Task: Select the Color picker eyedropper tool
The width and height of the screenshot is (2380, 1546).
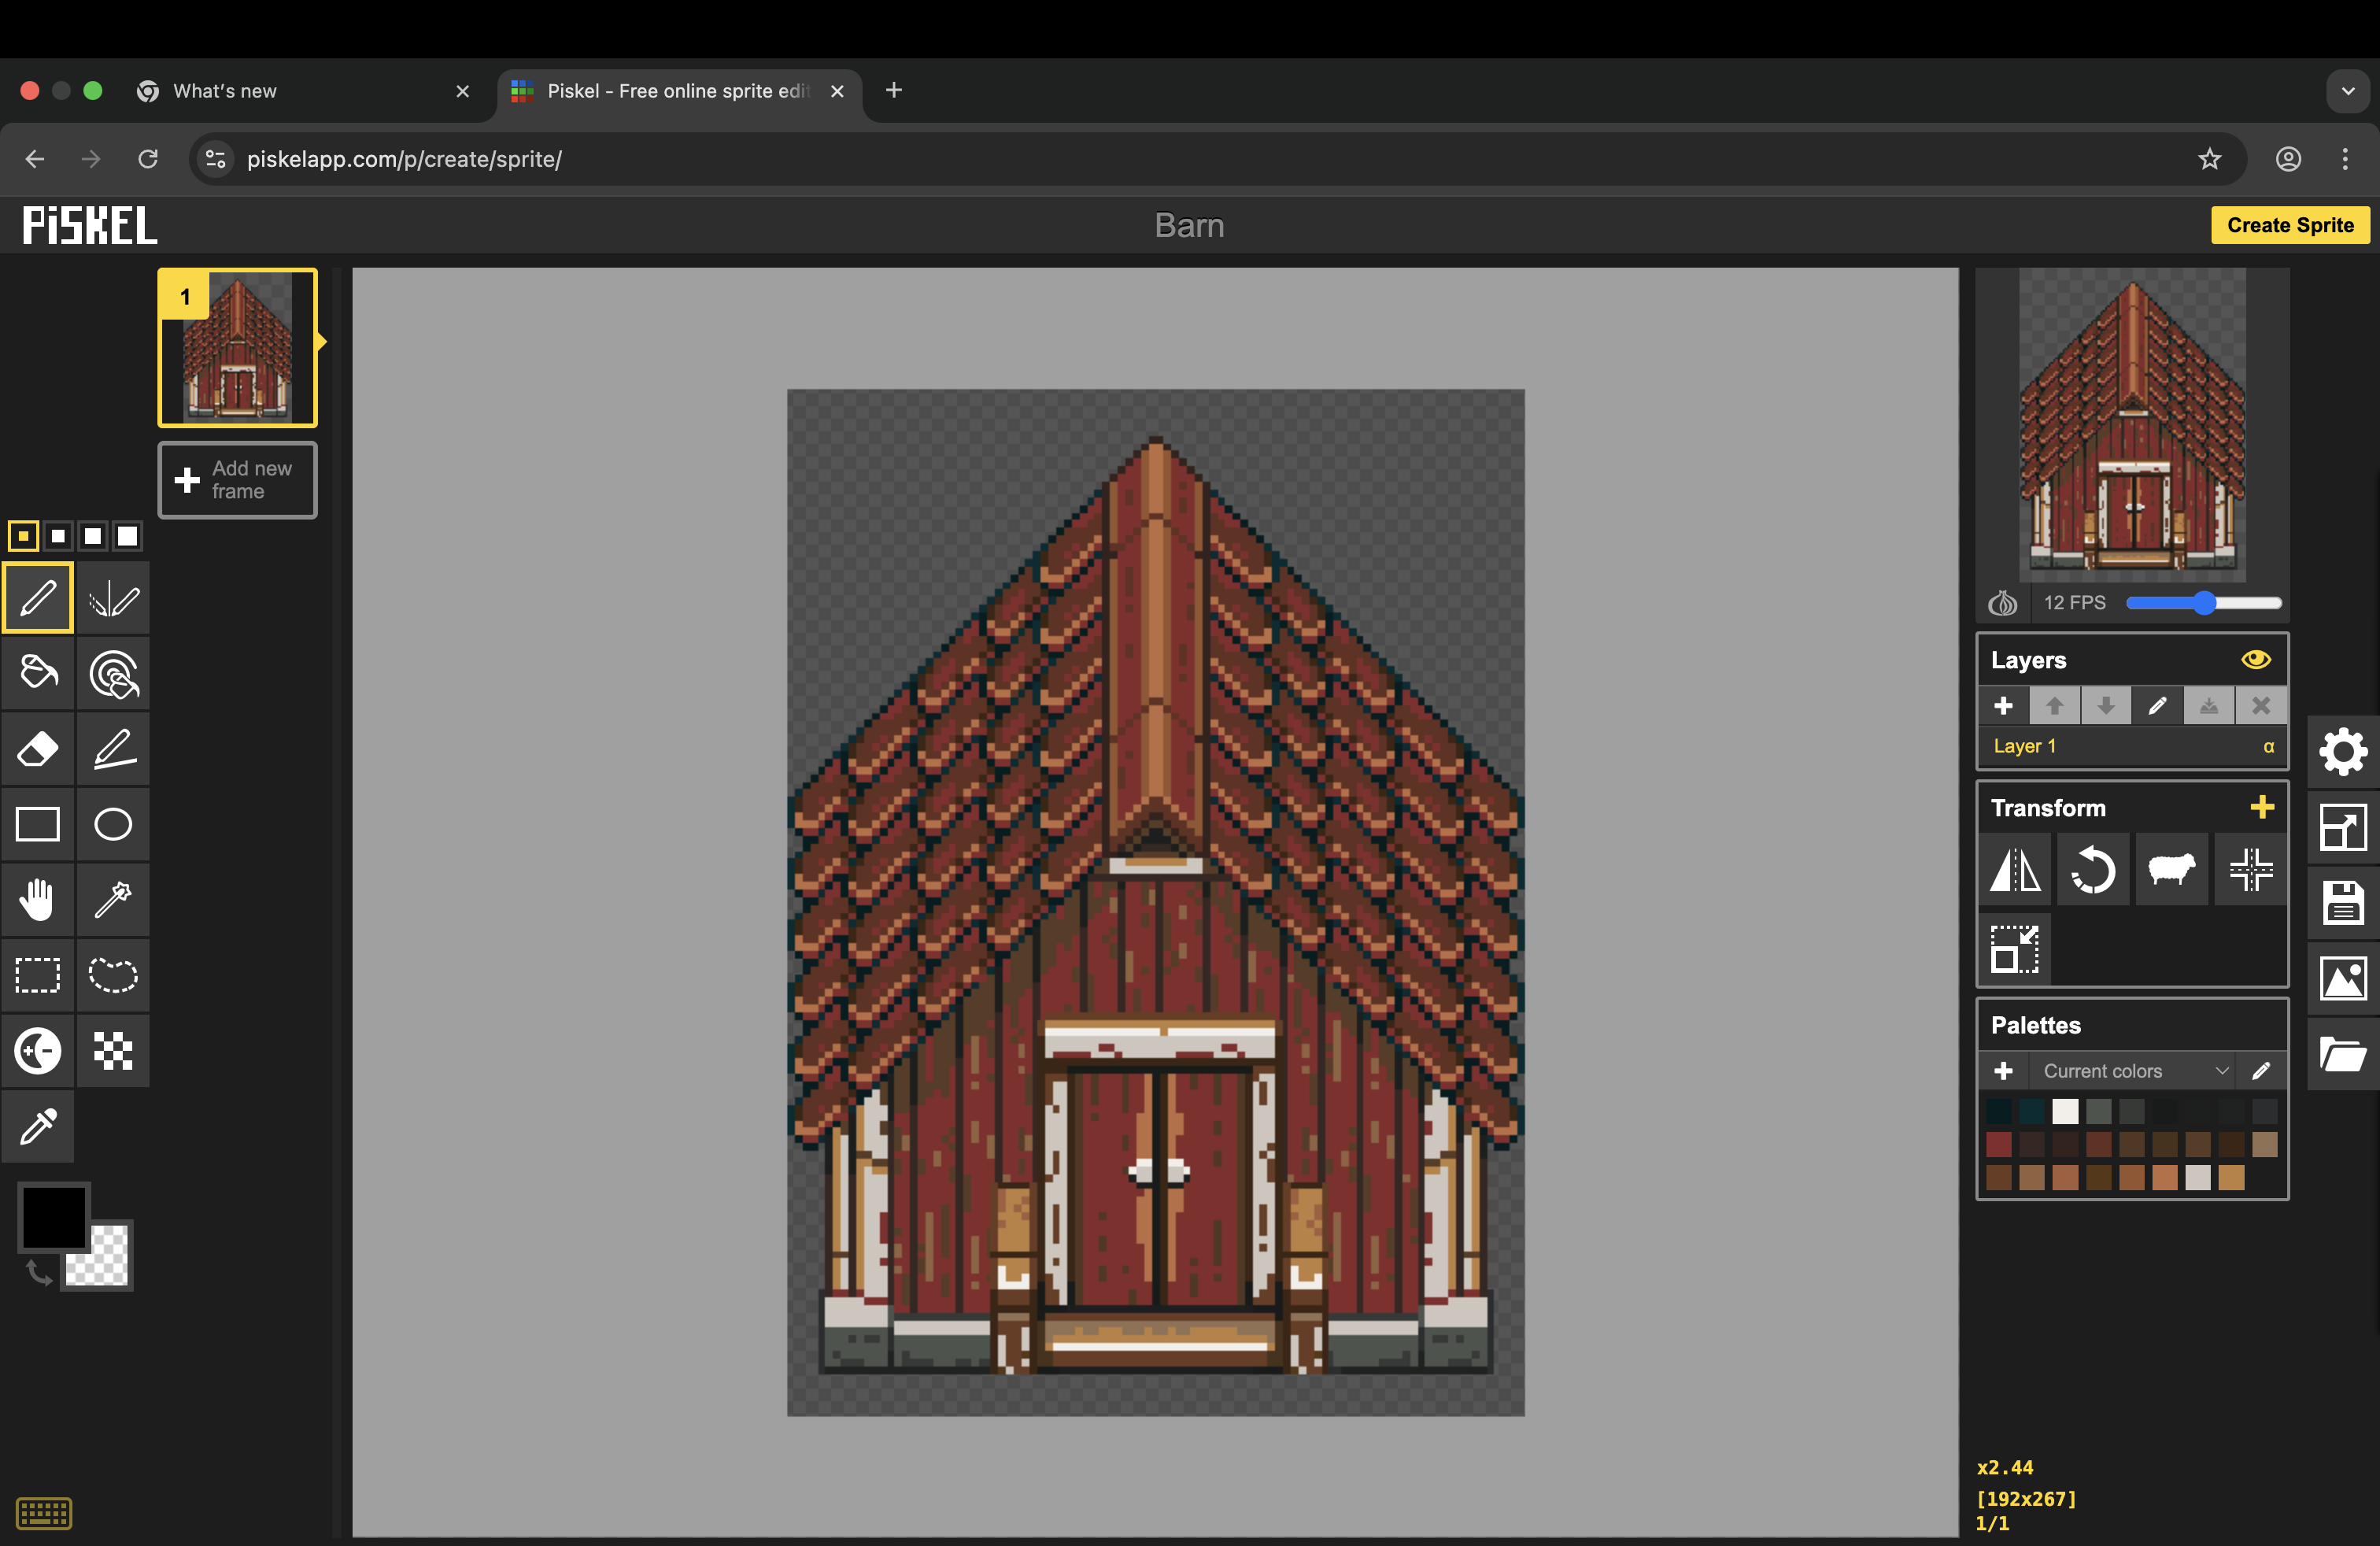Action: (x=38, y=1126)
